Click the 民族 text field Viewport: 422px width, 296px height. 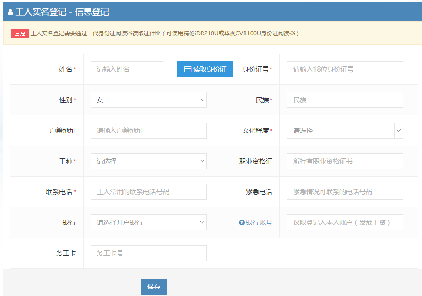(x=345, y=100)
